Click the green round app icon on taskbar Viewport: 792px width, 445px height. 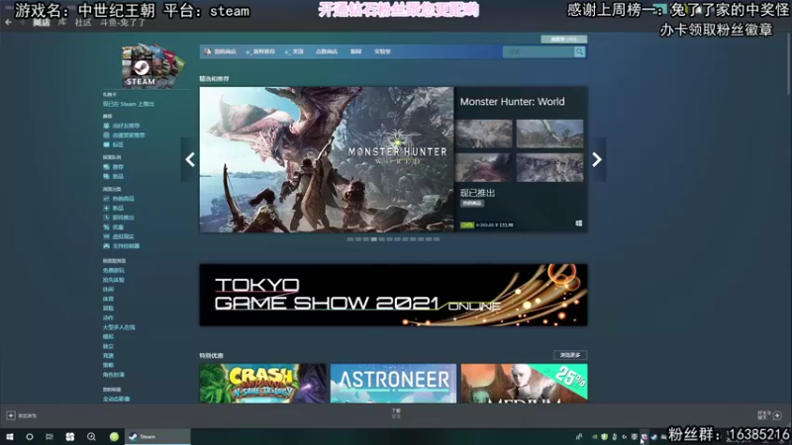114,437
